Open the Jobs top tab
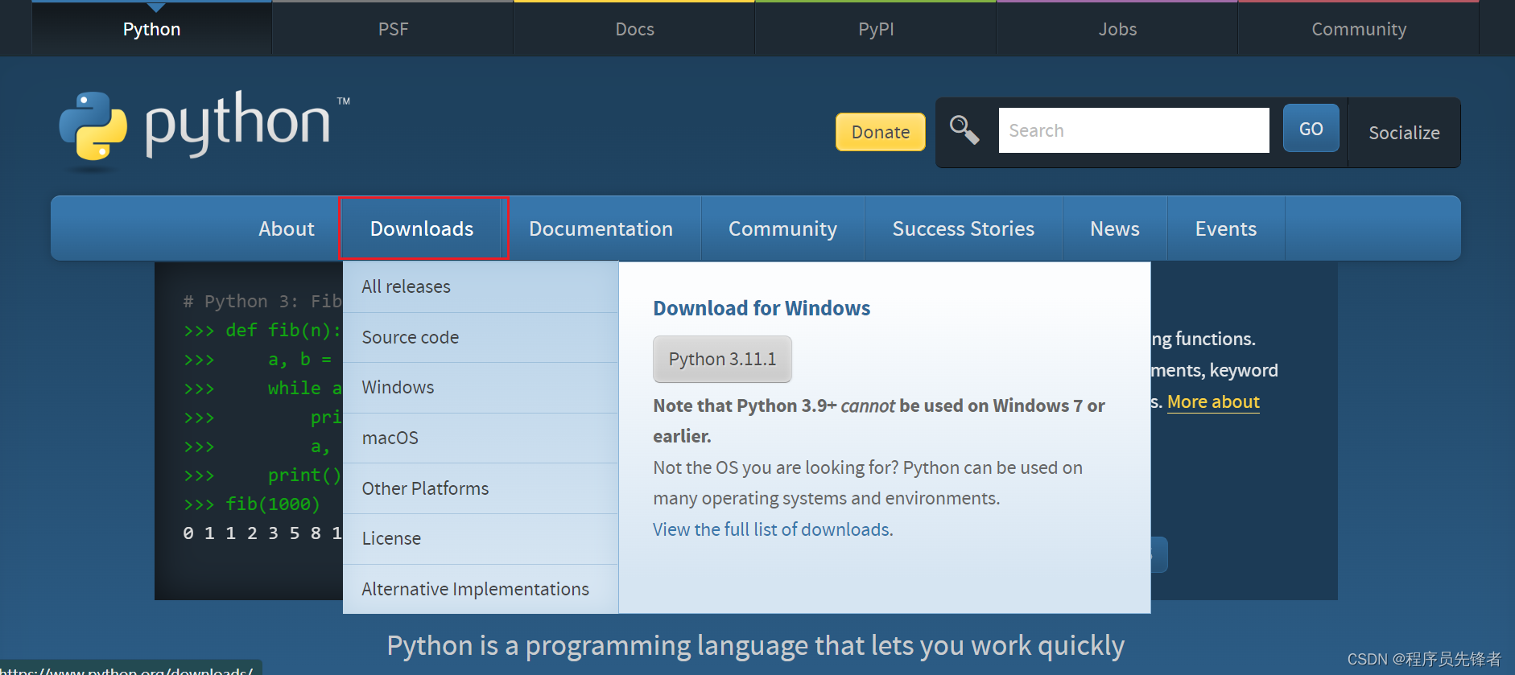Image resolution: width=1515 pixels, height=675 pixels. 1117,29
